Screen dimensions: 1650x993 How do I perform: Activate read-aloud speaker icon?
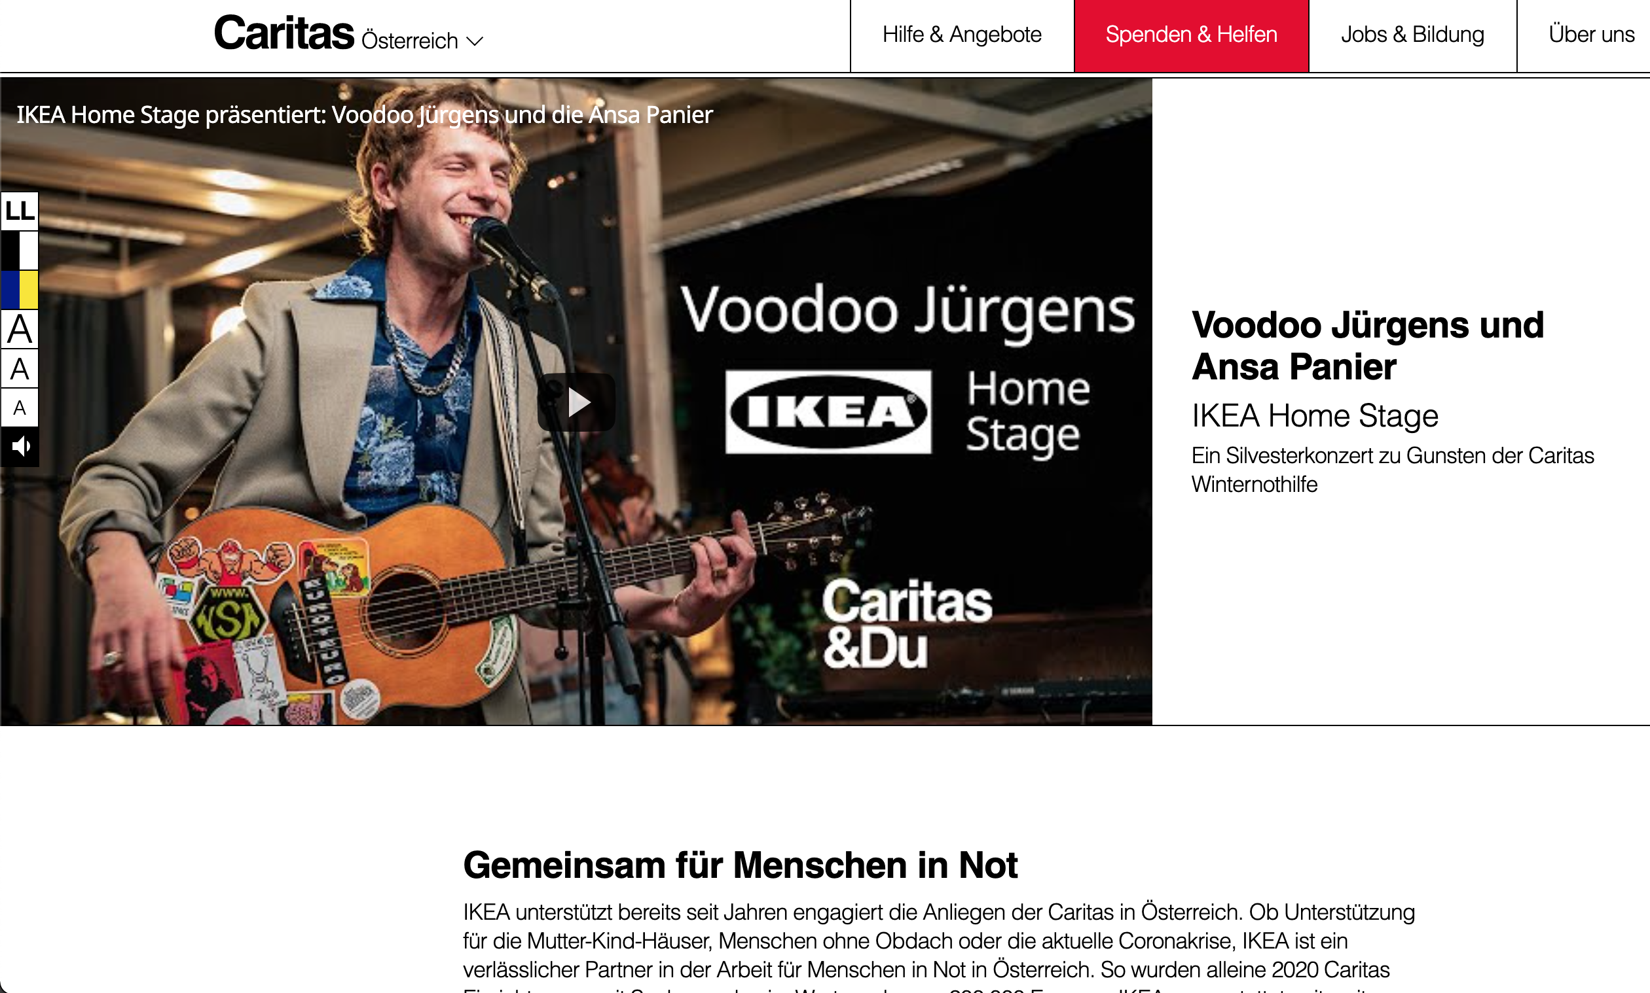20,446
